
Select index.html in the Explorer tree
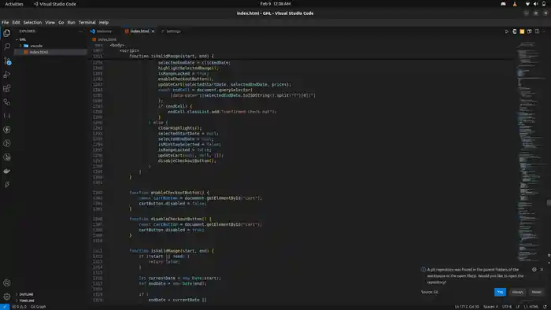(x=50, y=52)
